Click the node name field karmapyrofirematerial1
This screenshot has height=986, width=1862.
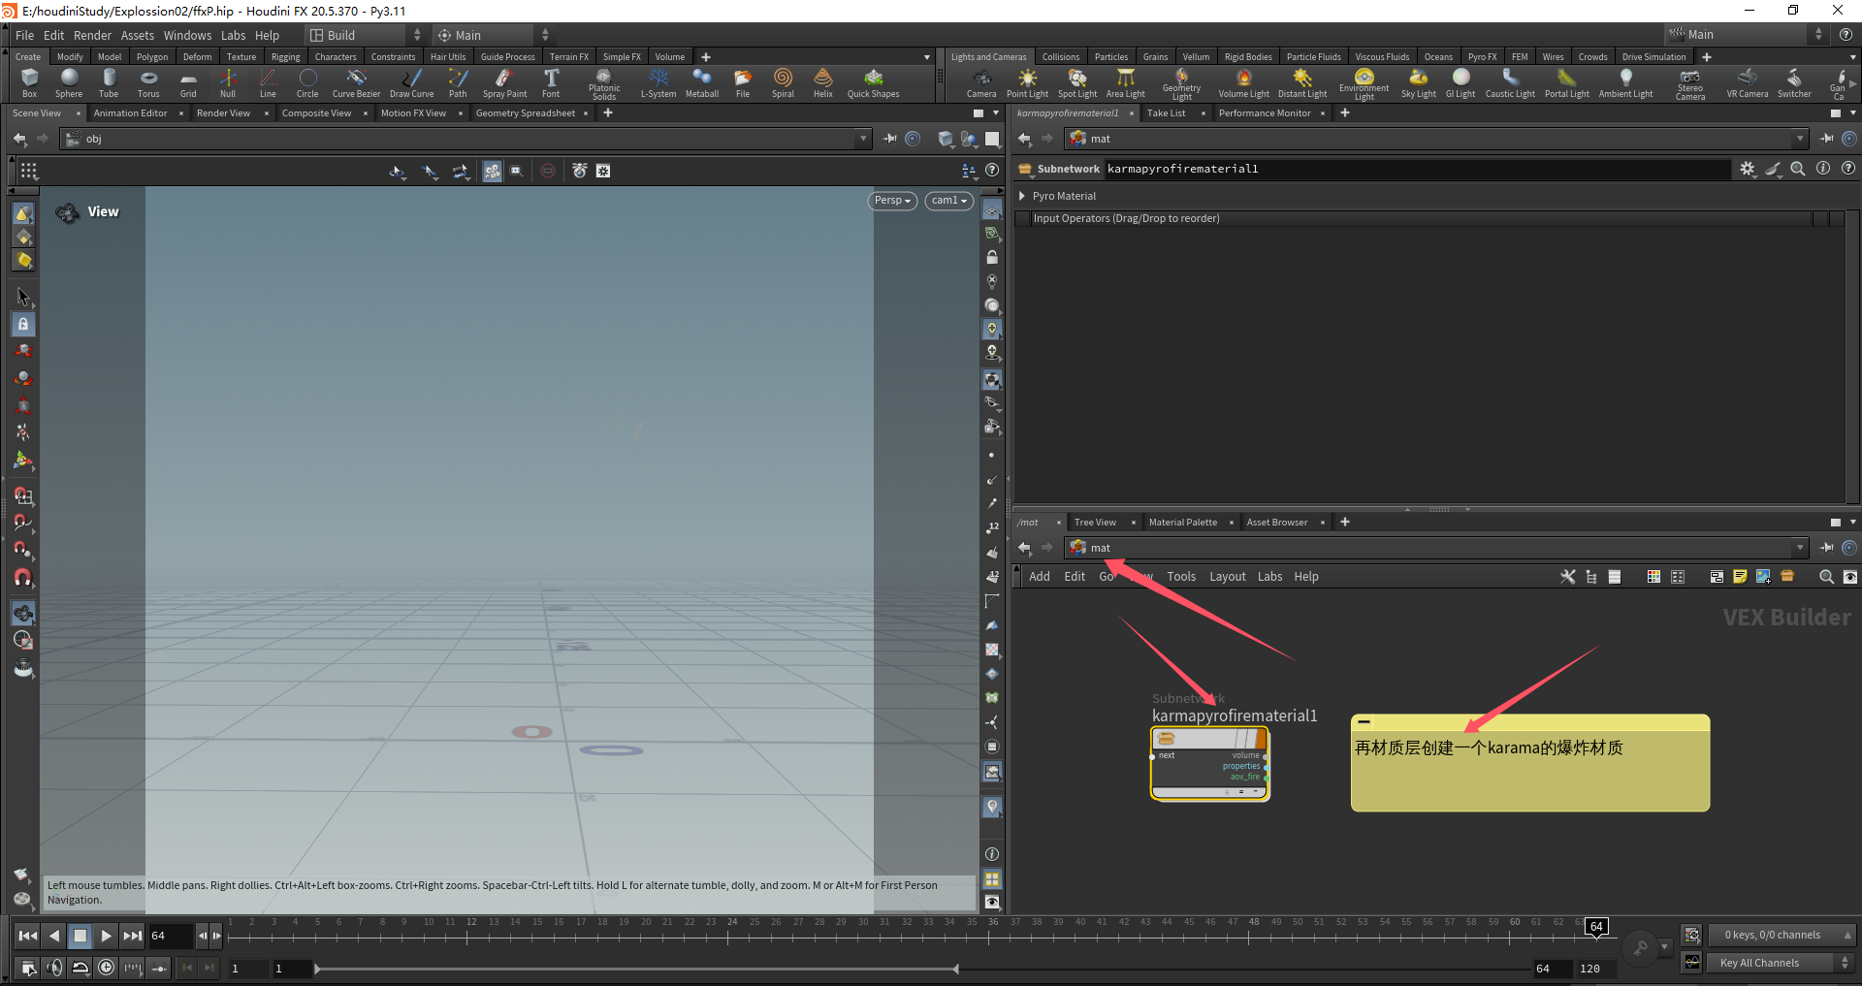tap(1416, 169)
